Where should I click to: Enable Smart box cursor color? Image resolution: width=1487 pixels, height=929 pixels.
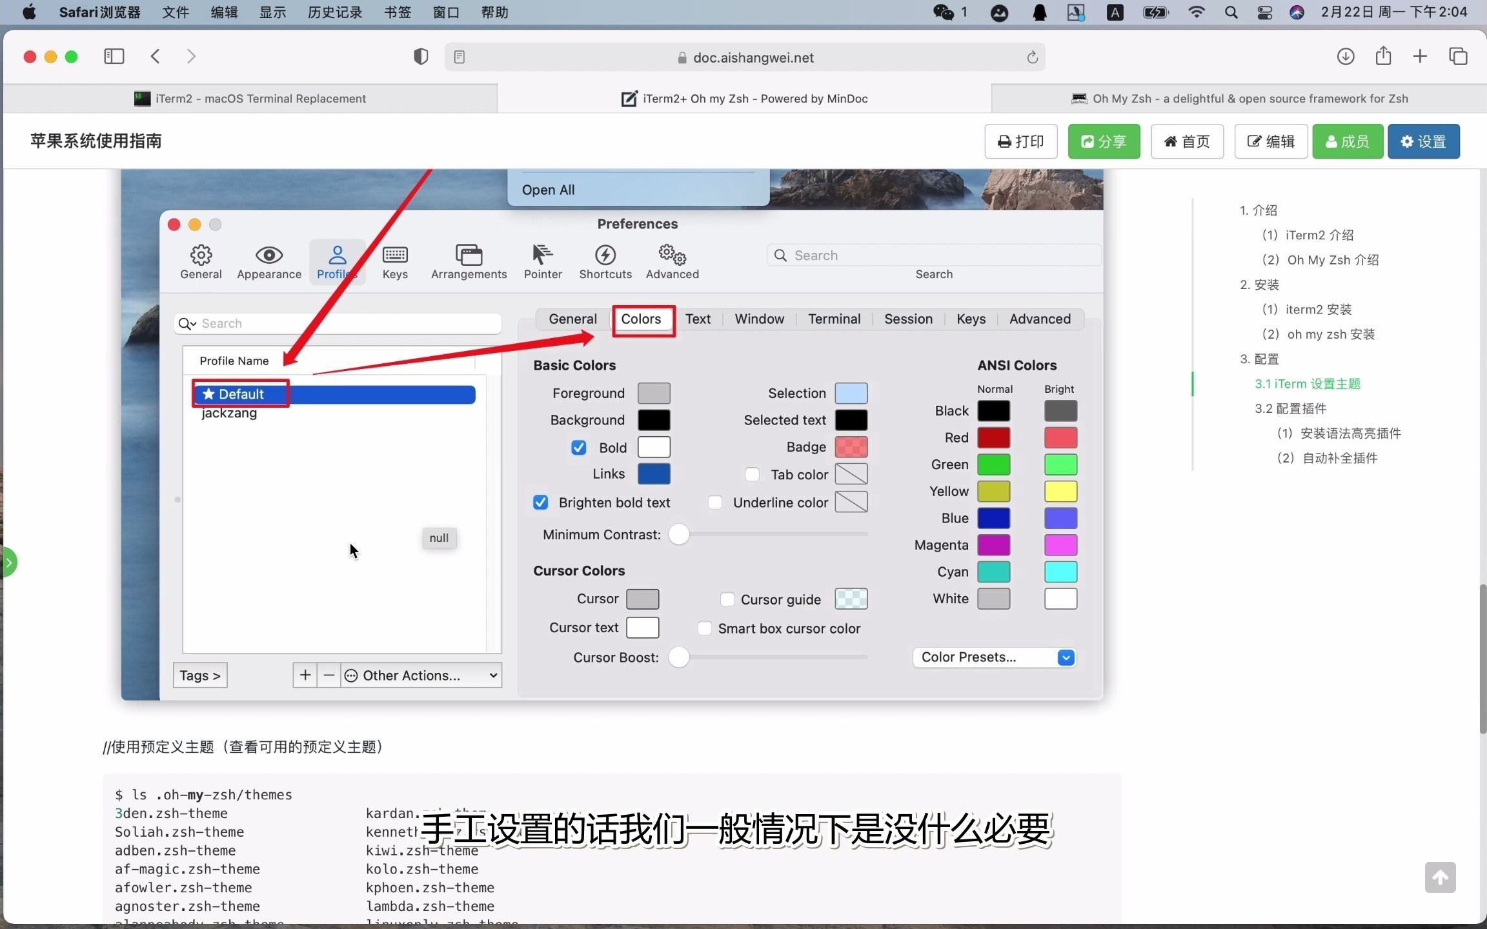705,628
